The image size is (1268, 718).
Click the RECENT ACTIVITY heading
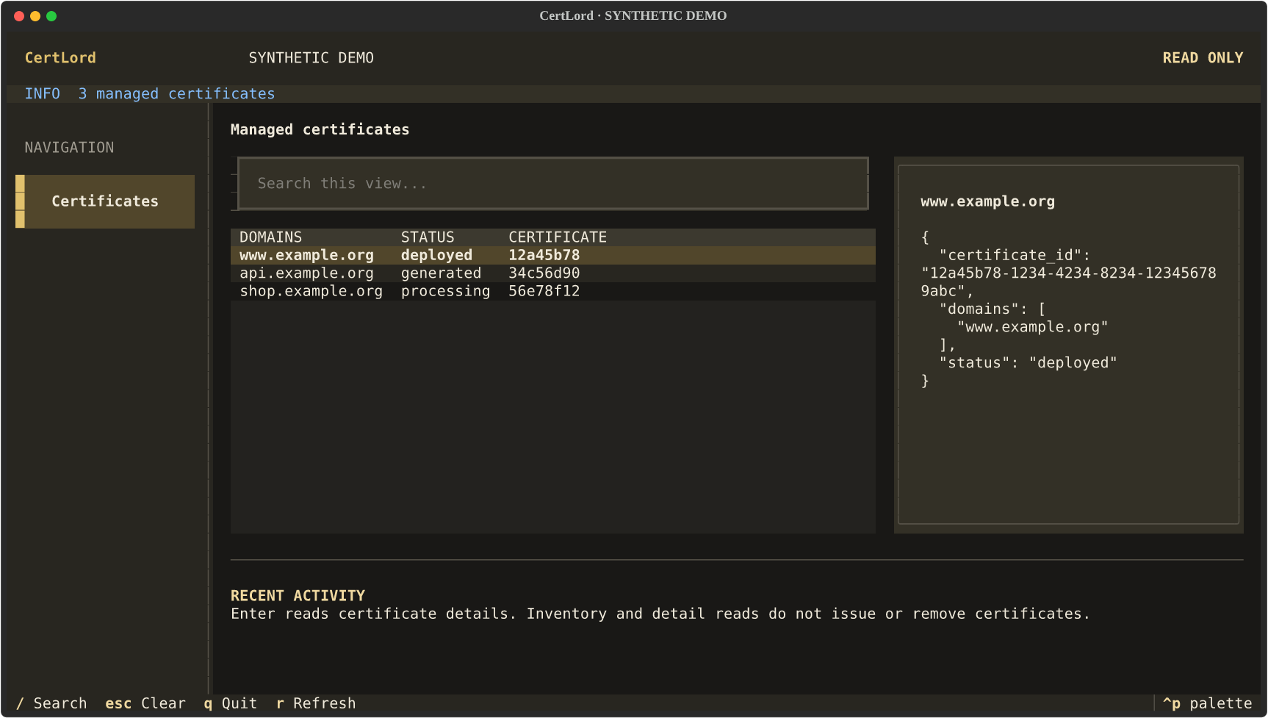pyautogui.click(x=298, y=596)
